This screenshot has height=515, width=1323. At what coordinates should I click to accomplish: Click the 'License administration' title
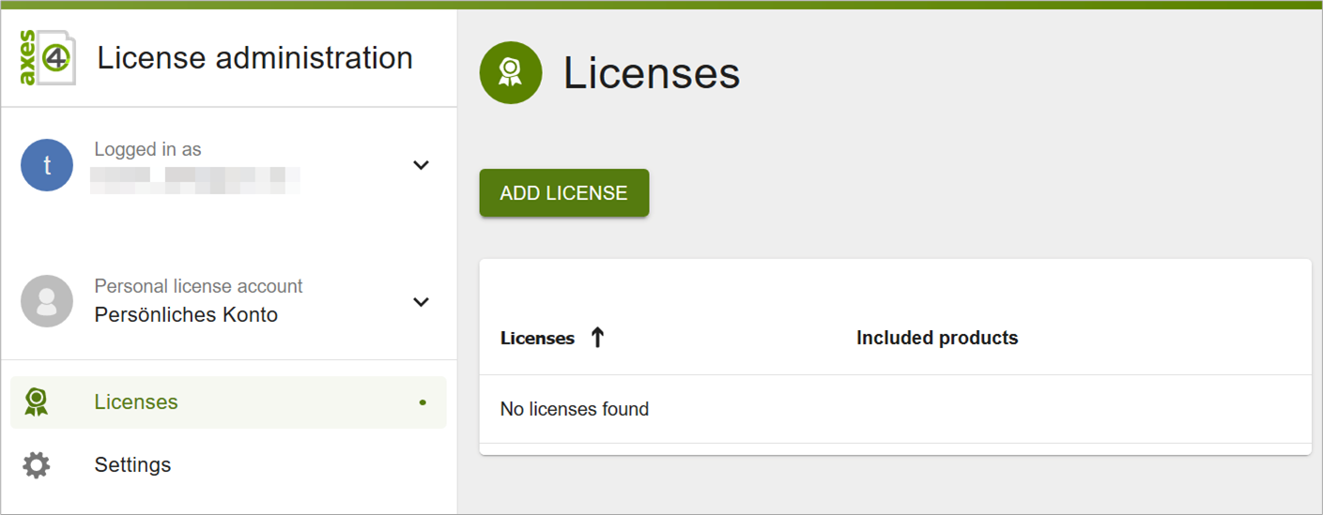[255, 58]
